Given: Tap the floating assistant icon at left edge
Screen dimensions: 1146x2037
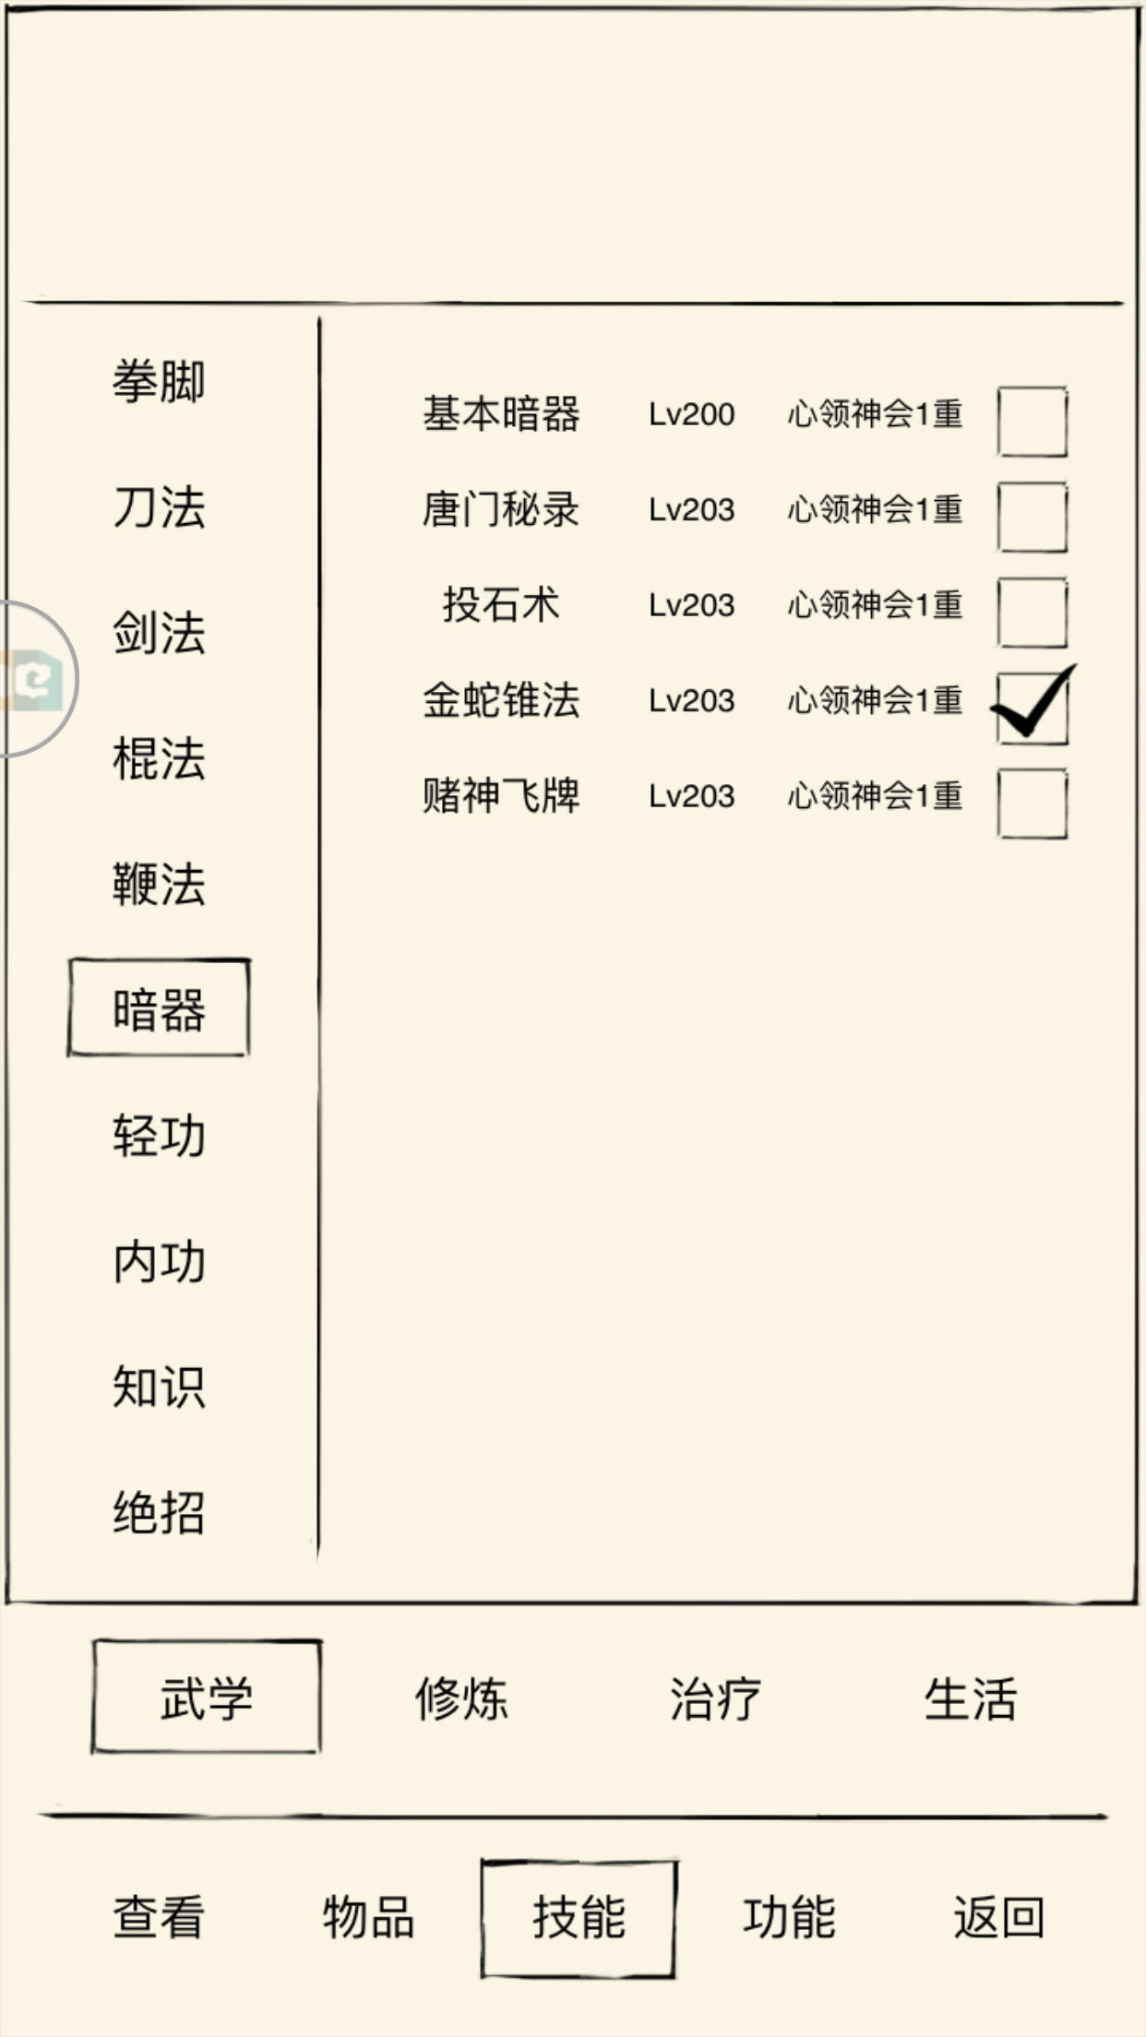Looking at the screenshot, I should [x=33, y=680].
